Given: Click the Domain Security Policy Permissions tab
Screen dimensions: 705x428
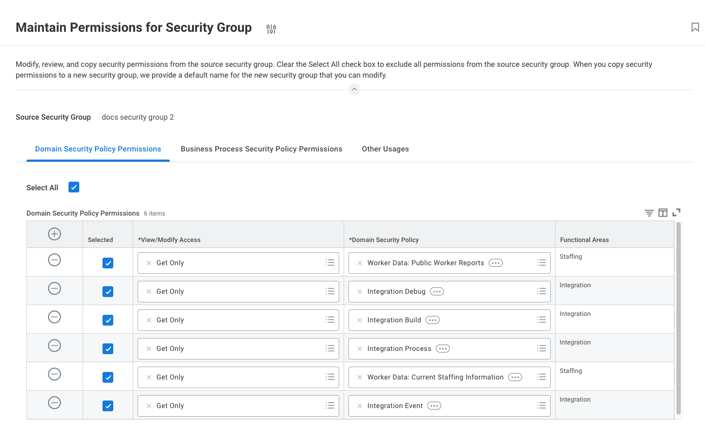Looking at the screenshot, I should point(98,149).
